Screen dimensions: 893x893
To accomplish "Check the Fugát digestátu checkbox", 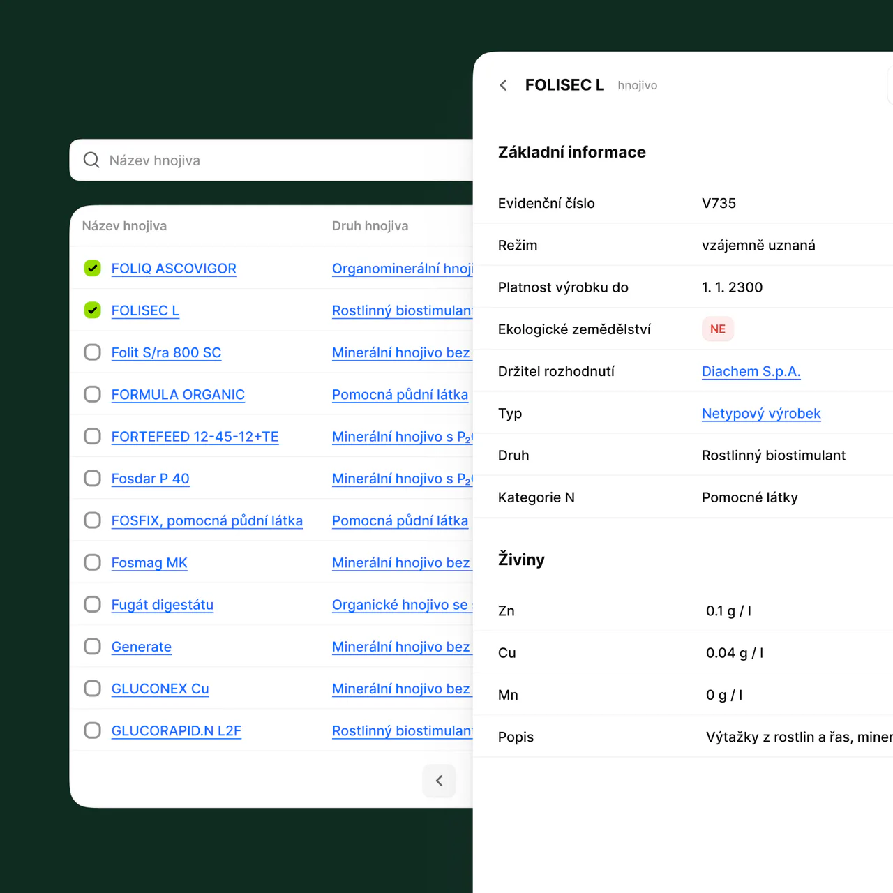I will pos(92,604).
